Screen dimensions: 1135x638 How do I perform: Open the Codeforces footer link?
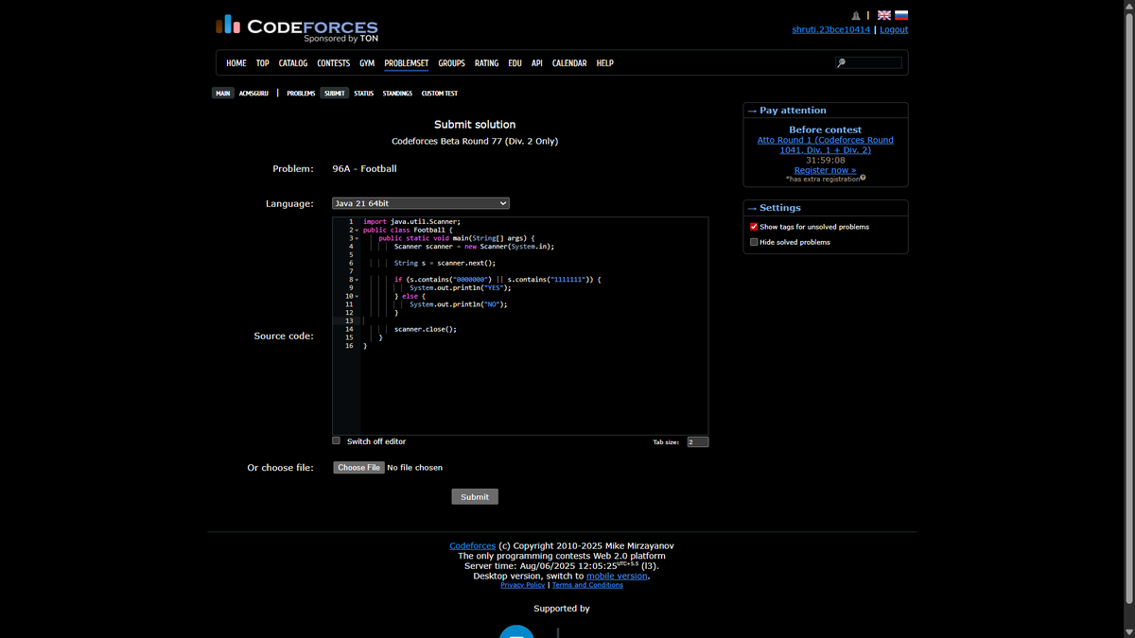[x=472, y=545]
